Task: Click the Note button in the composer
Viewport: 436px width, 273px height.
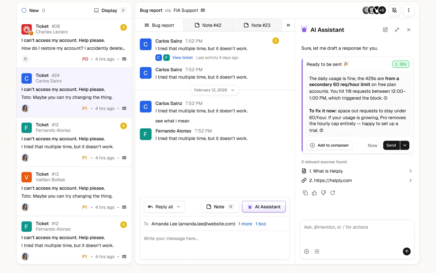Action: click(x=220, y=207)
